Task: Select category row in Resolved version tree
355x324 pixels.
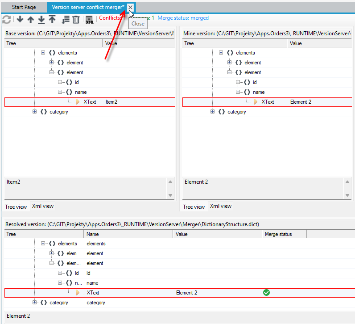Action: (180, 303)
